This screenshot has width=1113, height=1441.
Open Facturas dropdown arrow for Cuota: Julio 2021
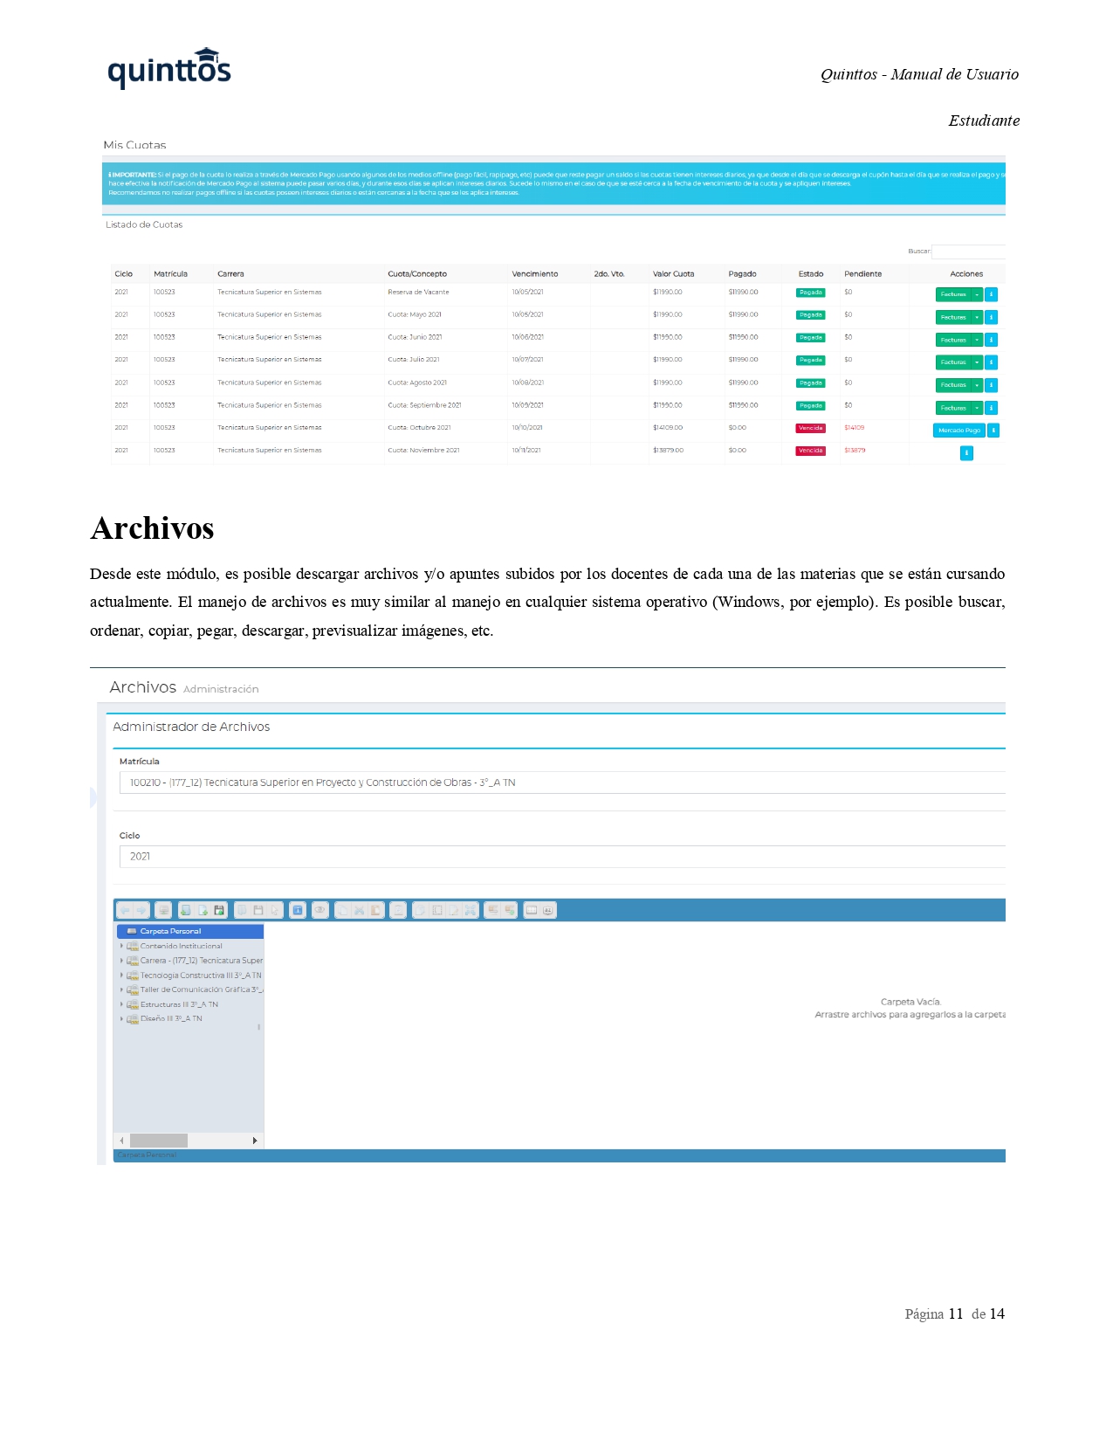pos(977,362)
